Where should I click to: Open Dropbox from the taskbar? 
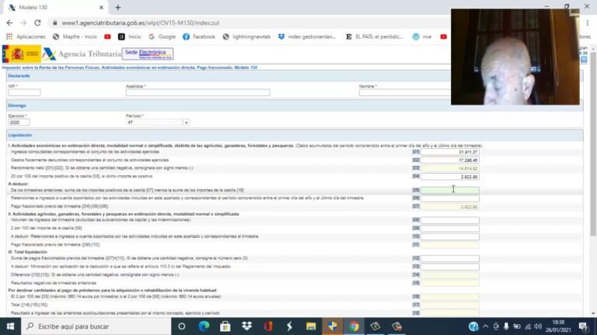(247, 326)
